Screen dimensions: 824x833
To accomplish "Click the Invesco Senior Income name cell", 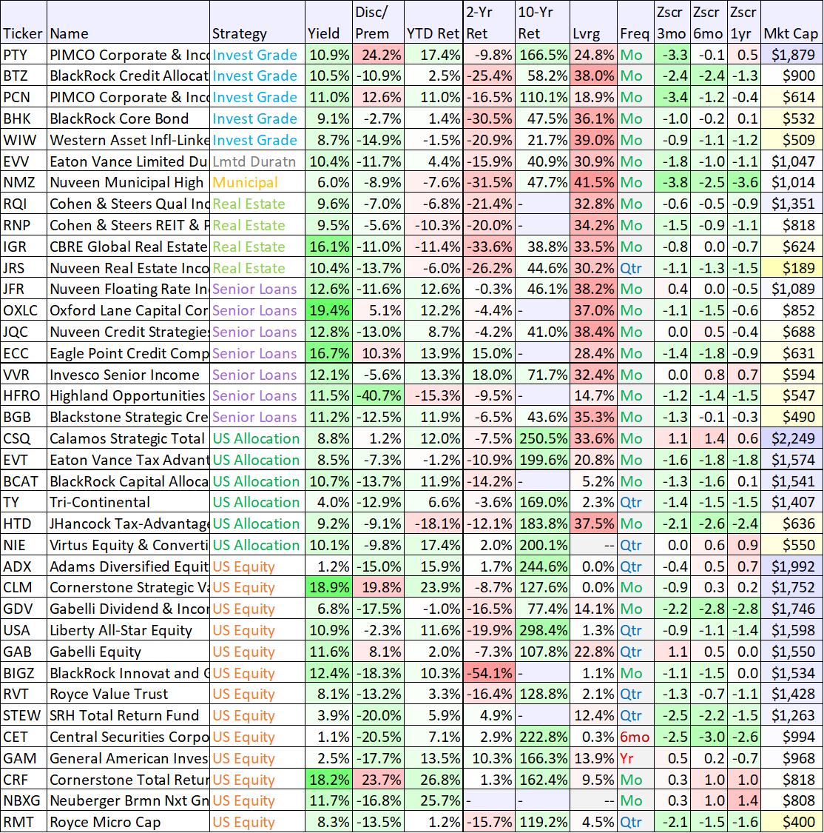I will pos(129,375).
